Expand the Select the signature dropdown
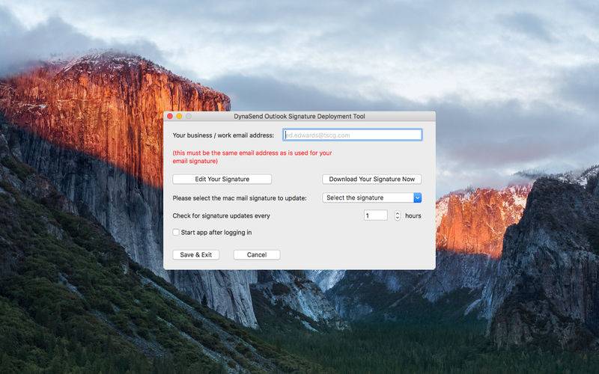The height and width of the screenshot is (374, 599). click(371, 197)
